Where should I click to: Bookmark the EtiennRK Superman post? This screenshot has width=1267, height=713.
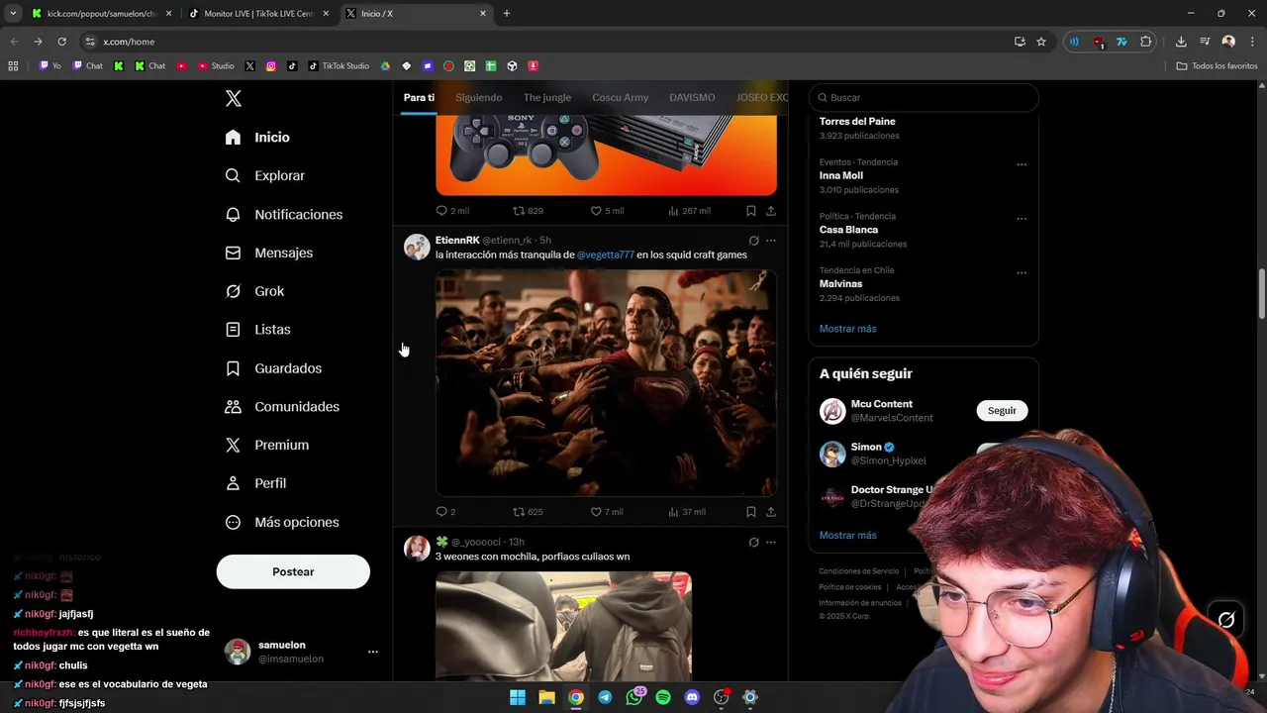[x=751, y=512]
